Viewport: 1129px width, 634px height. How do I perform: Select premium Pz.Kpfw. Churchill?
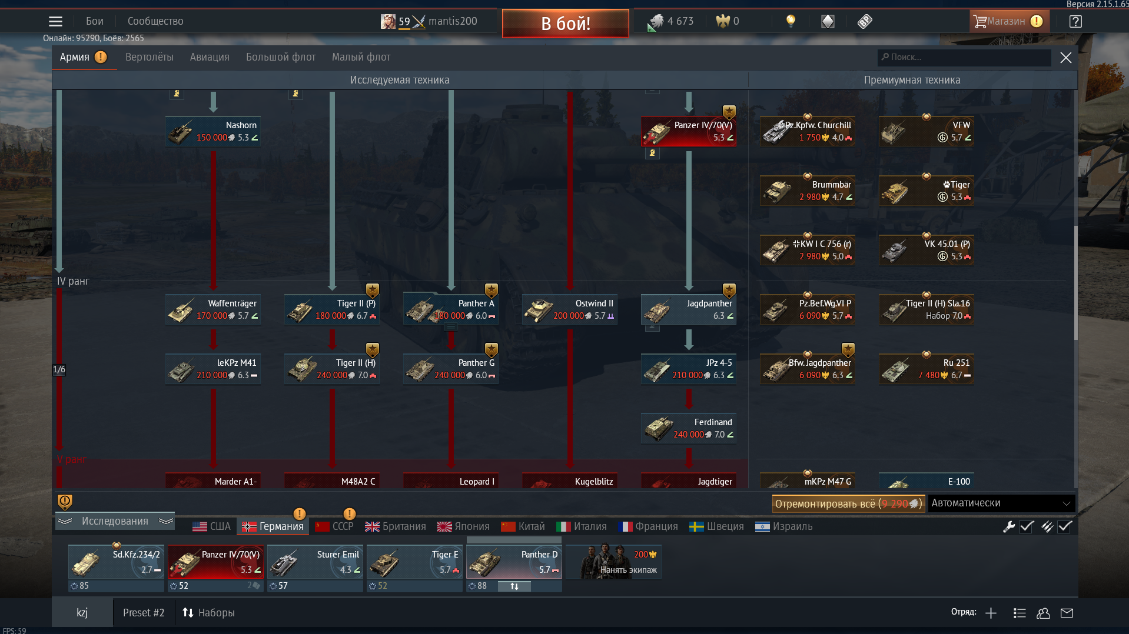click(808, 131)
